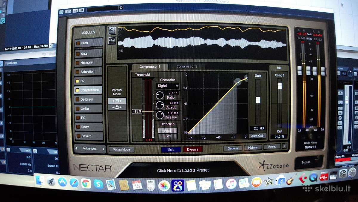This screenshot has width=358, height=202.
Task: Click the host preset name field
Action: point(102,9)
